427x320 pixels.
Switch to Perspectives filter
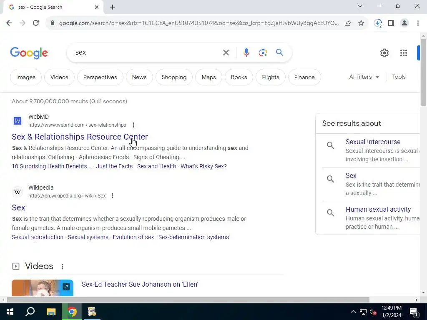point(100,77)
